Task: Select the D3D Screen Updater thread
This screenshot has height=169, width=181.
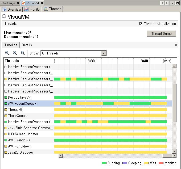Action: point(88,134)
